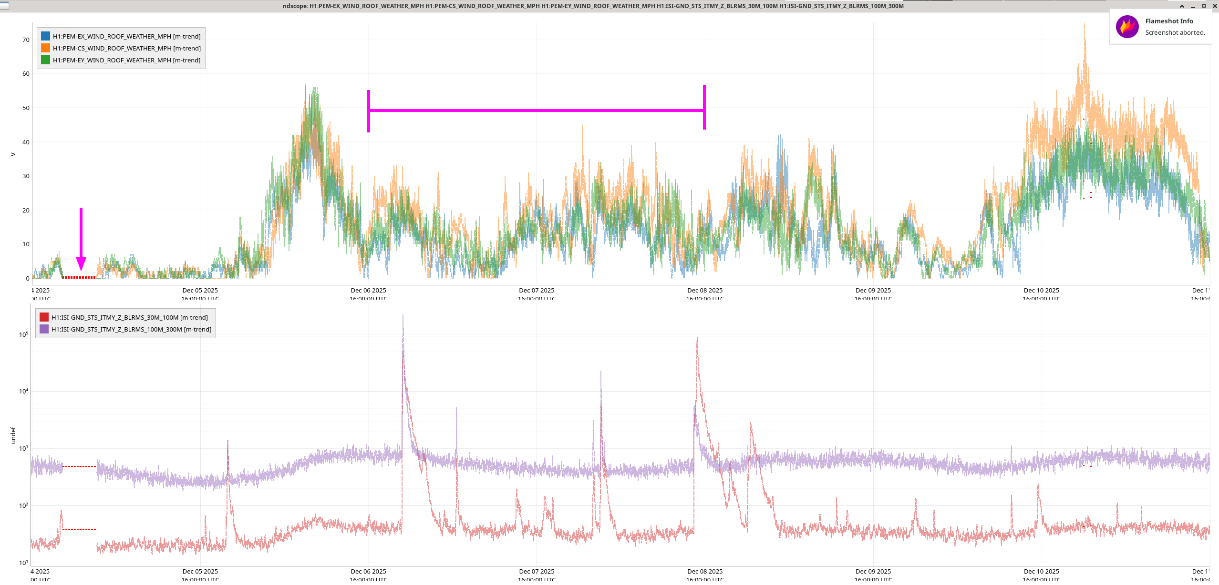Click the shade (roll-up) arrow in title bar
This screenshot has height=585, width=1219.
pos(1182,6)
